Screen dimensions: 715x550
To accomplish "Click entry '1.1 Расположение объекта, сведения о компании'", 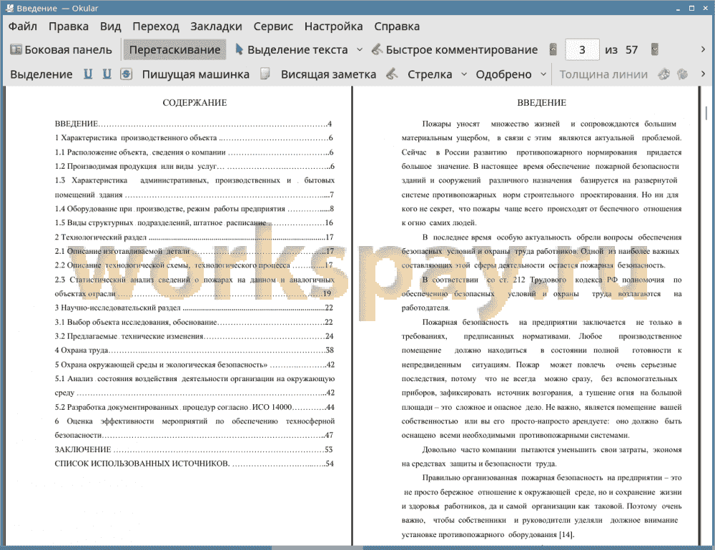I will pos(194,152).
